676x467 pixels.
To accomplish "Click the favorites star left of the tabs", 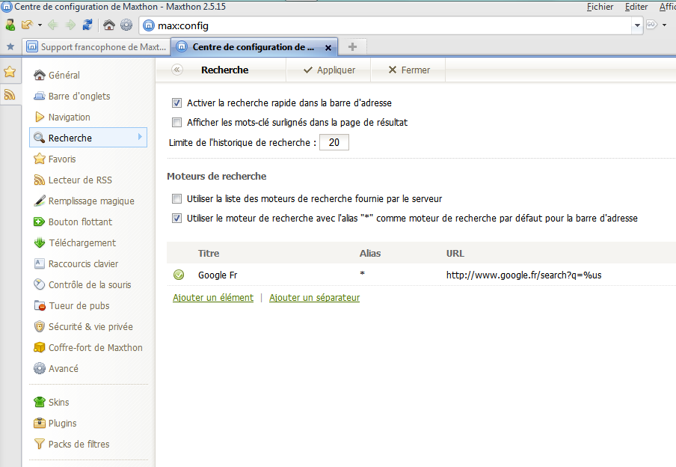I will coord(10,46).
